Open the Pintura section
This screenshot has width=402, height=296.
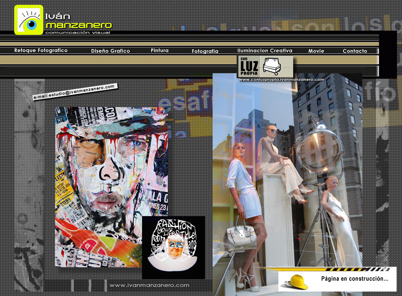click(x=159, y=50)
